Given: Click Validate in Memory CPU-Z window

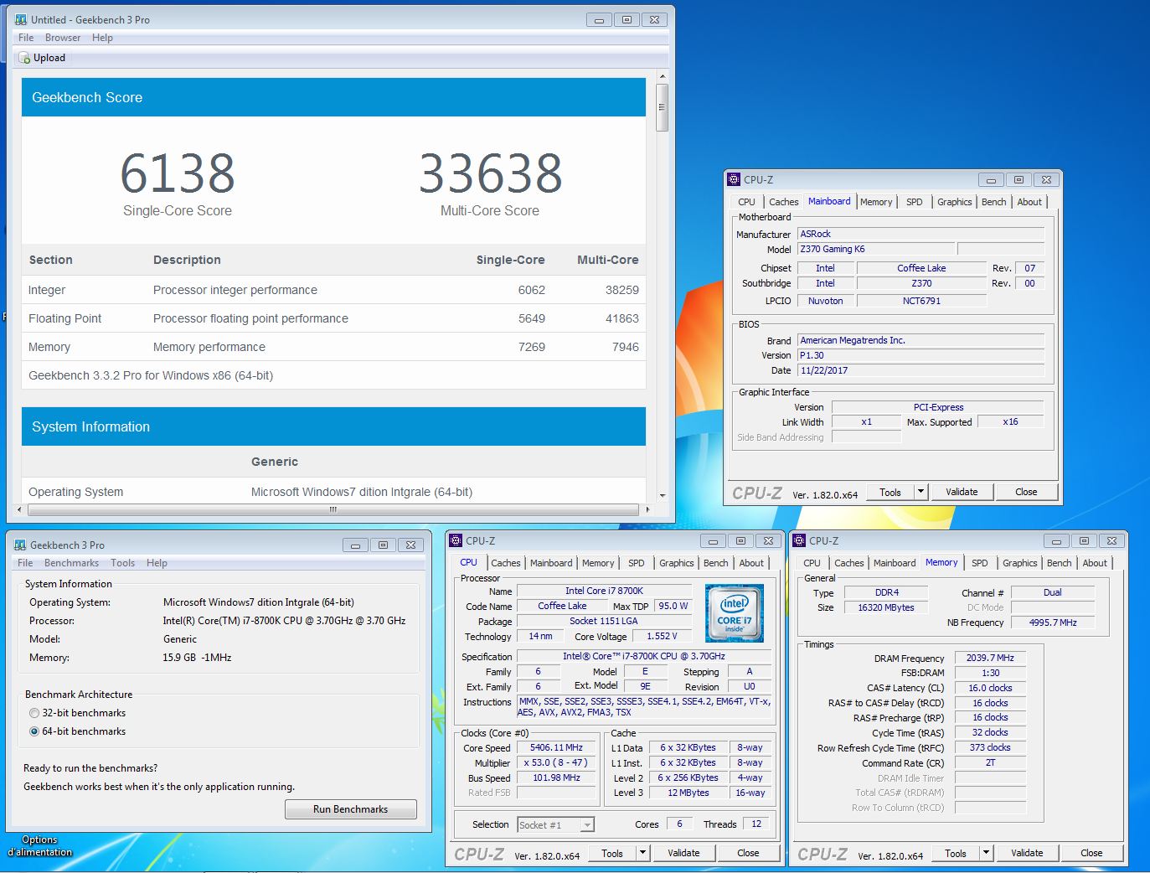Looking at the screenshot, I should 1027,853.
